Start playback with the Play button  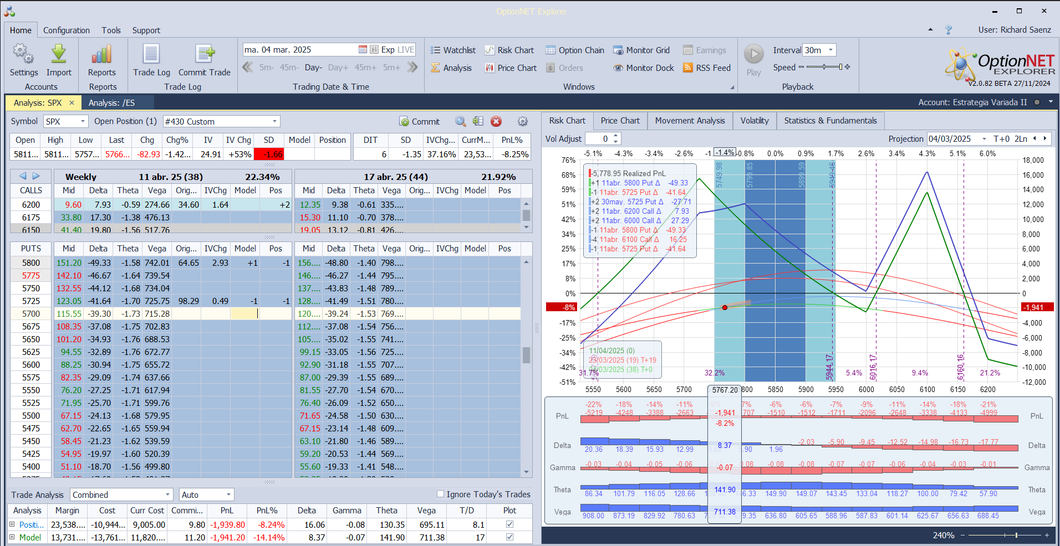753,54
